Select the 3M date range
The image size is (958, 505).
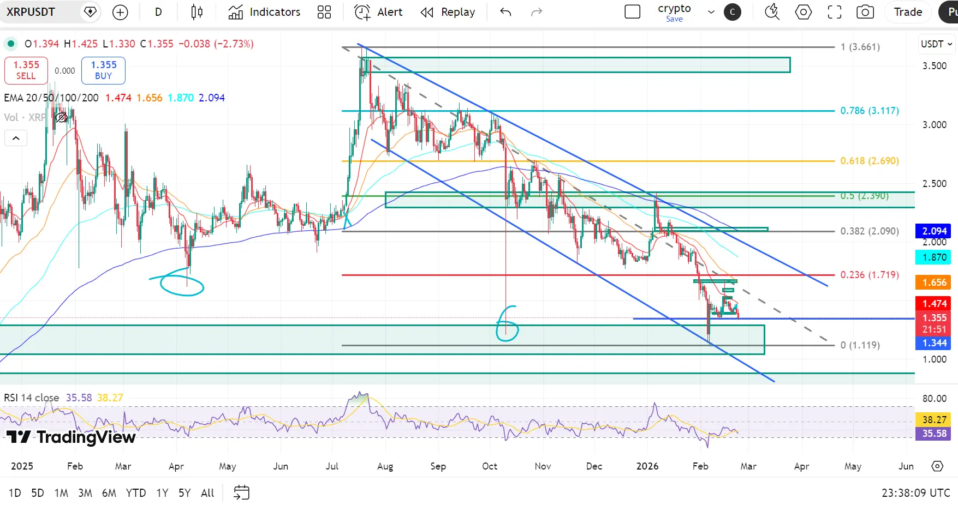[x=85, y=493]
